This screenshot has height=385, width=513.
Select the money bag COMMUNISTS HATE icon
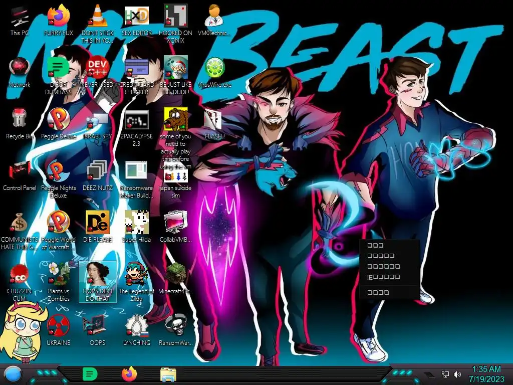20,231
